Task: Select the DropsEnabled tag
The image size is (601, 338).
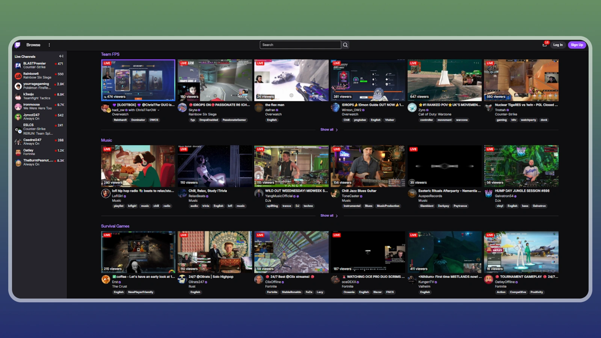Action: 208,120
